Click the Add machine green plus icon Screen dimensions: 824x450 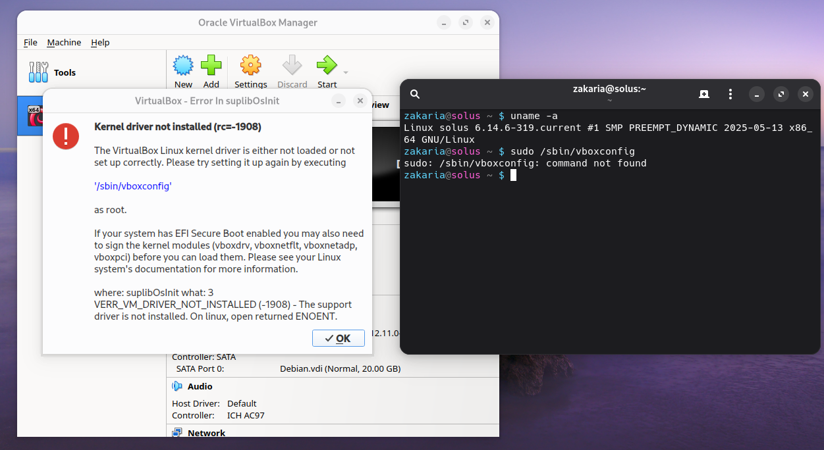(x=211, y=66)
